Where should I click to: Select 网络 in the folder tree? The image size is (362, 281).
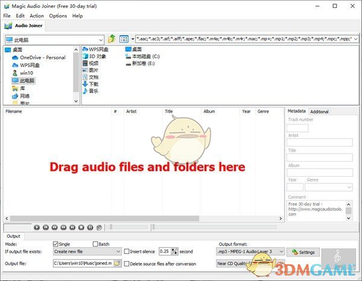[x=21, y=96]
